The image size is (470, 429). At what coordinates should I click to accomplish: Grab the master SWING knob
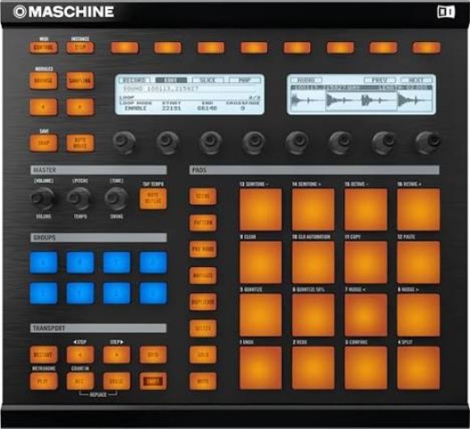[116, 198]
